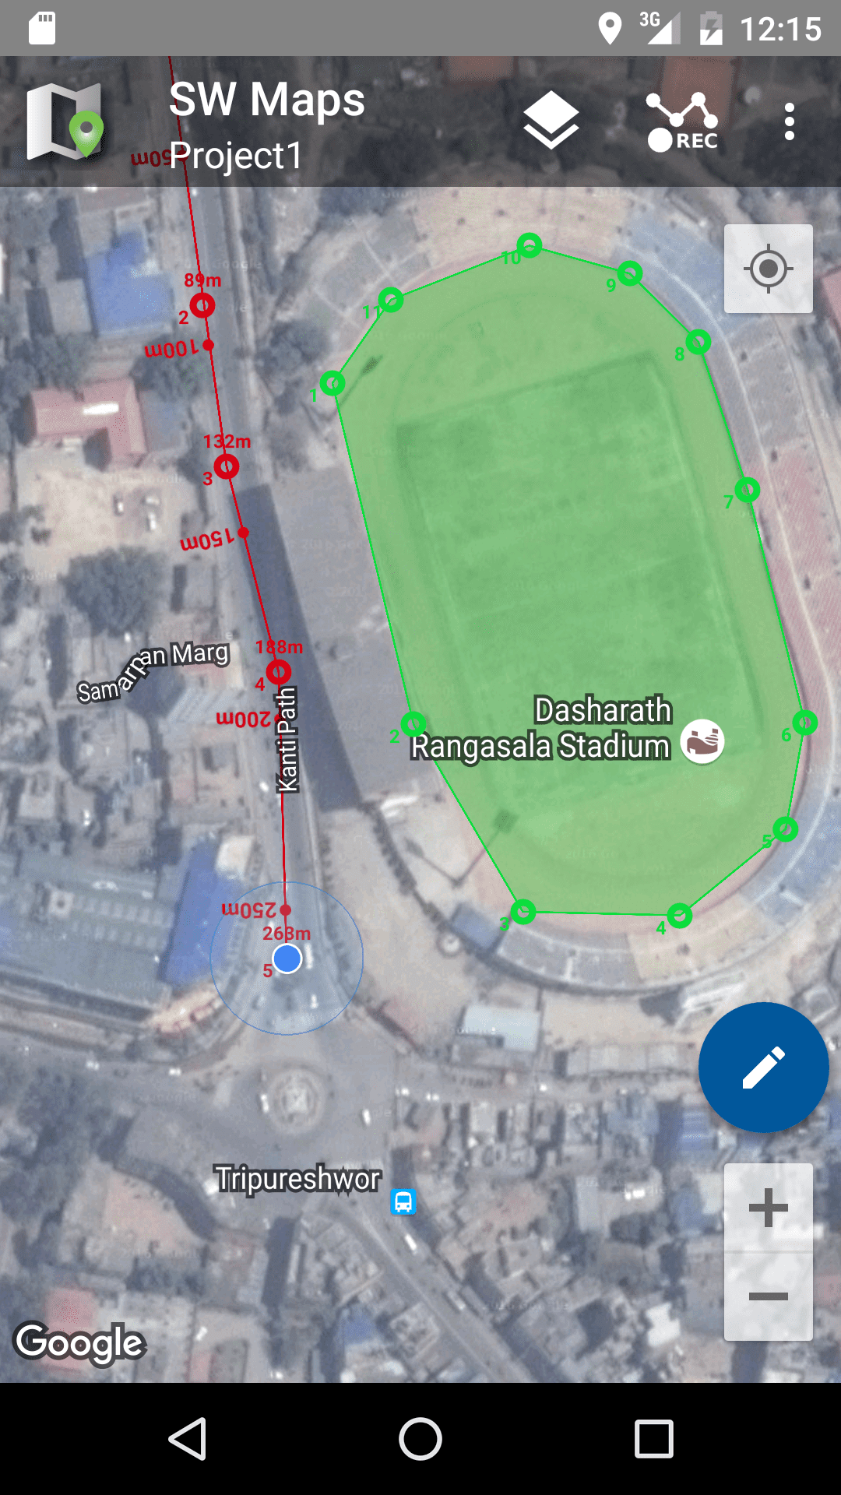Tap the blue current location dot
This screenshot has height=1495, width=841.
click(287, 959)
